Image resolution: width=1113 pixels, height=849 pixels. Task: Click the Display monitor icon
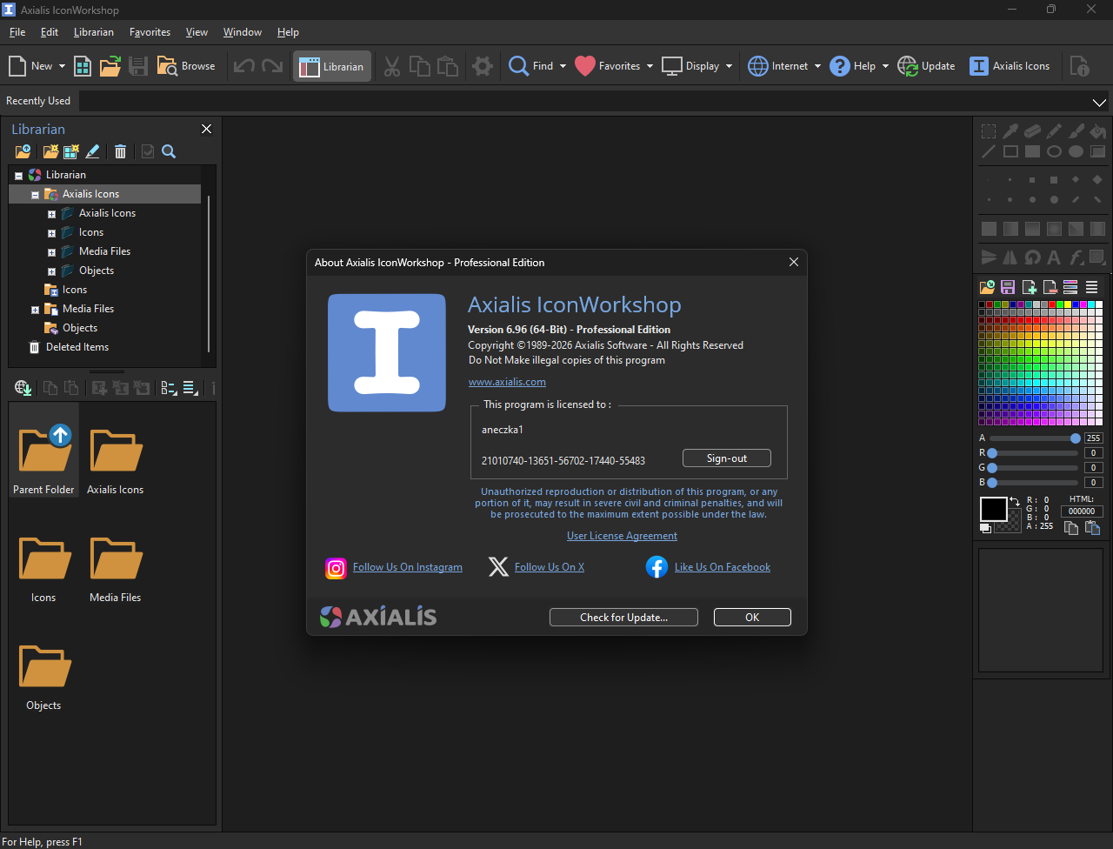point(672,66)
